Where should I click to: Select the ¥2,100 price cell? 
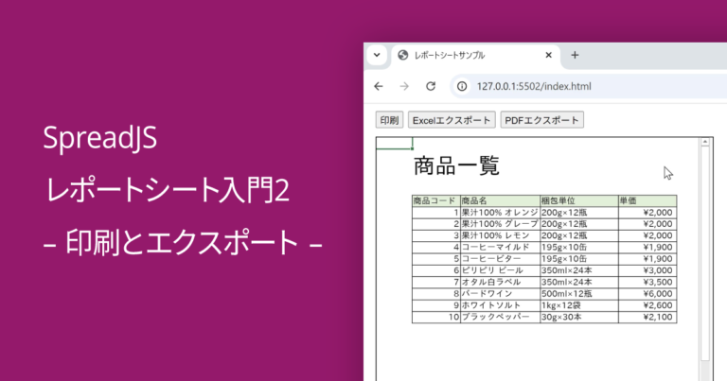click(x=647, y=317)
